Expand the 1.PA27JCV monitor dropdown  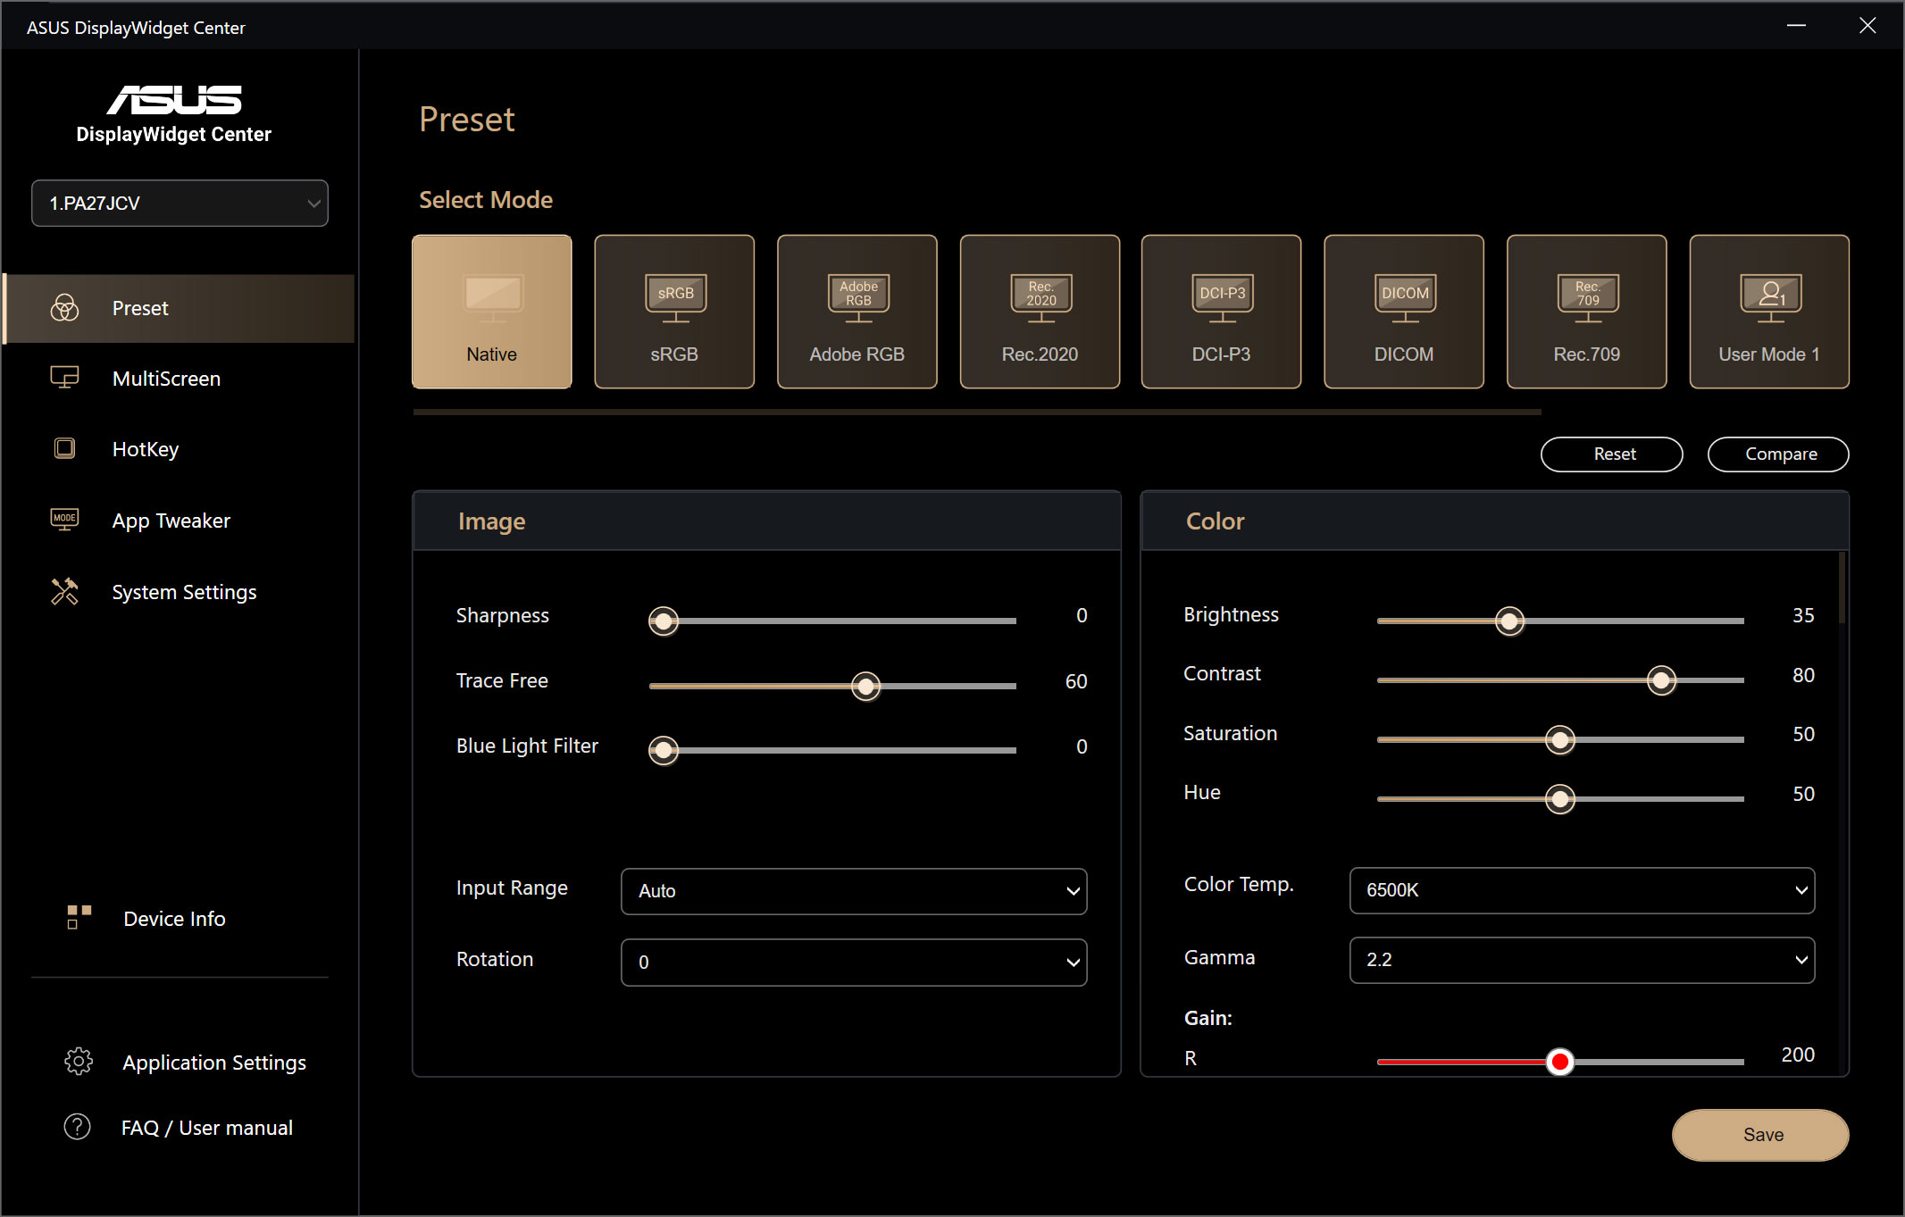pyautogui.click(x=180, y=204)
